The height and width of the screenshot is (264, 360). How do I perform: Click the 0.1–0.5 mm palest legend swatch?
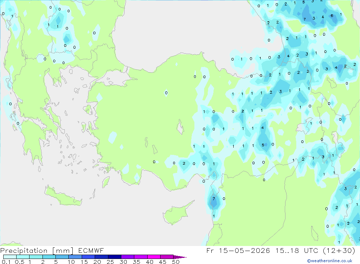(10, 257)
